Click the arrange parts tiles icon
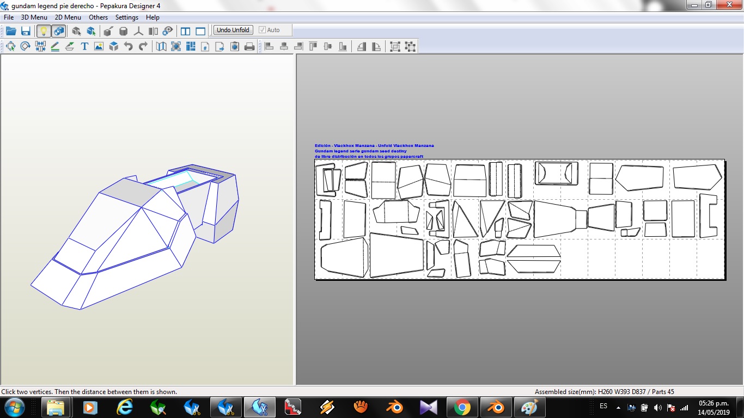The width and height of the screenshot is (744, 418). pos(191,46)
